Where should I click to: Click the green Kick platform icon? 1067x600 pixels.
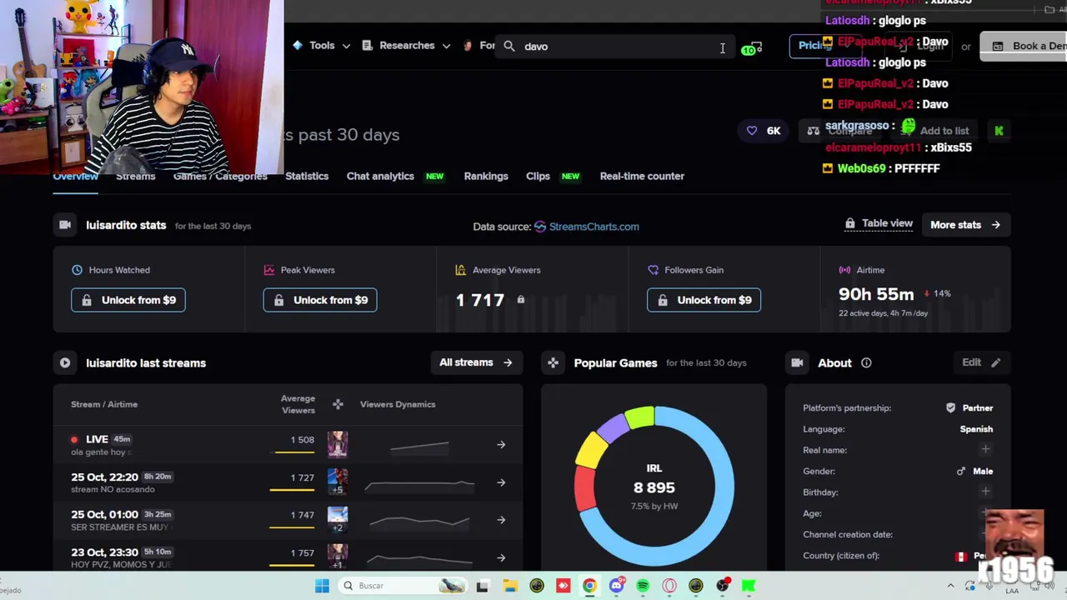[999, 131]
